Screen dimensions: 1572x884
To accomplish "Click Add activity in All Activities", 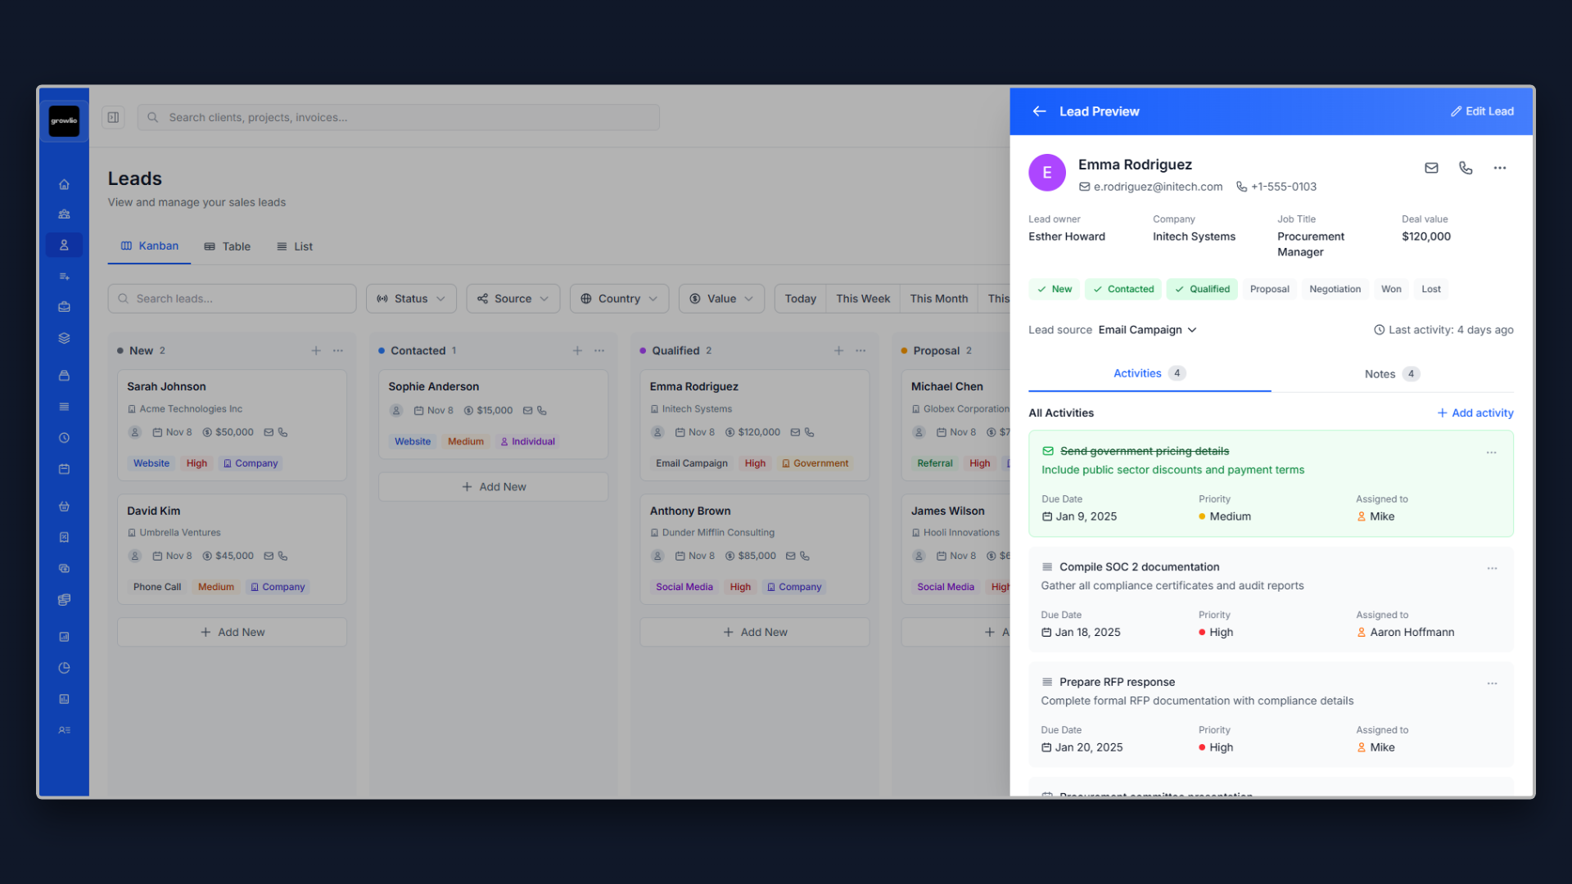I will coord(1475,413).
